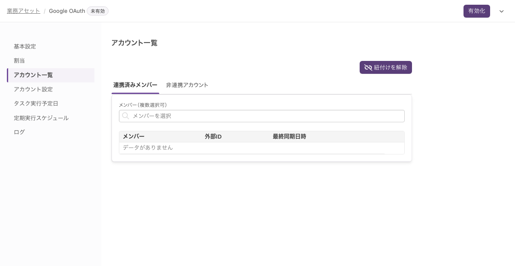Screen dimensions: 515x266
Task: Open ログ in the sidebar
Action: (19, 132)
